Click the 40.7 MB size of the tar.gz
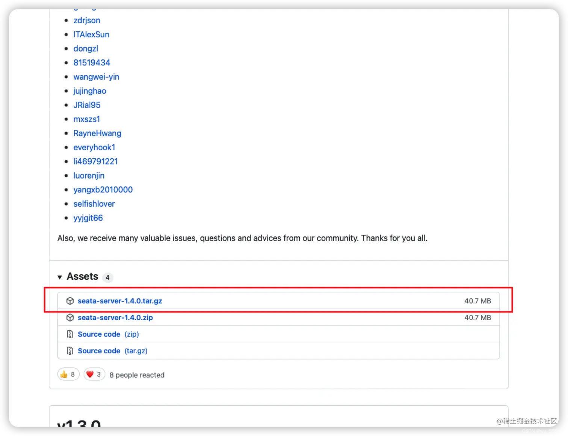This screenshot has width=568, height=436. (477, 301)
